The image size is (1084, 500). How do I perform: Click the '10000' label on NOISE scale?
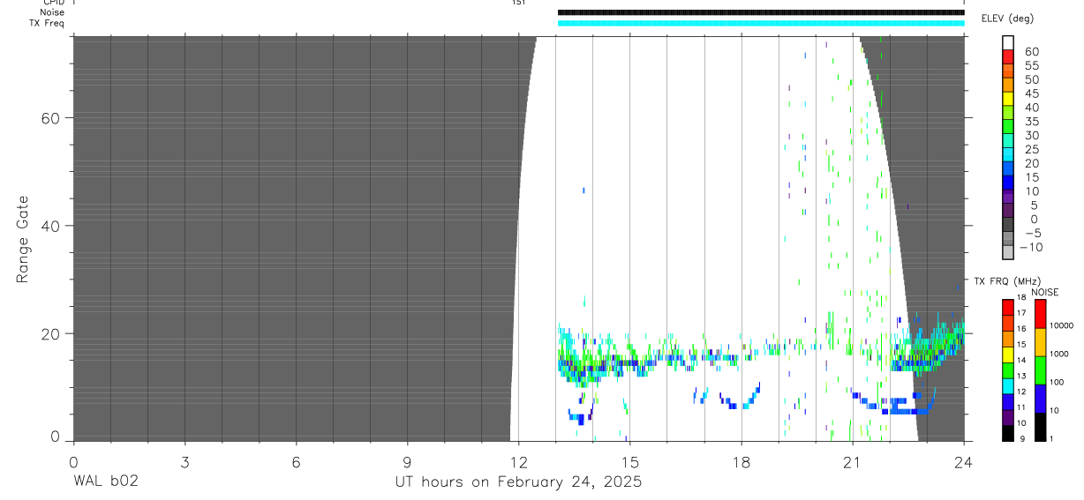point(1062,326)
